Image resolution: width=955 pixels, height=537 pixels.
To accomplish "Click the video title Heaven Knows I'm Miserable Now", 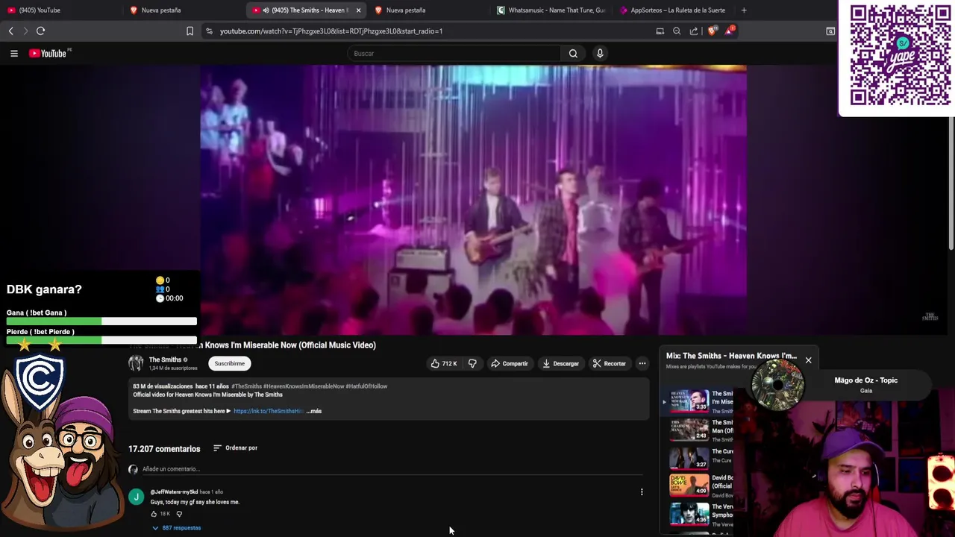I will click(x=252, y=345).
